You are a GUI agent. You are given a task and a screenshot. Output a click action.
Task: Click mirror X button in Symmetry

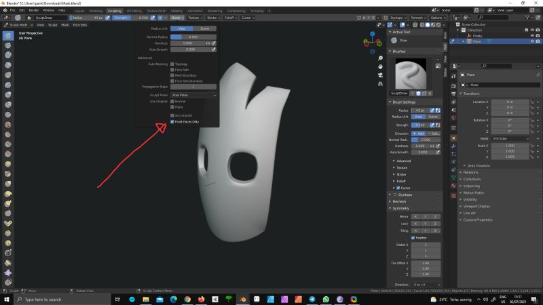click(x=415, y=217)
